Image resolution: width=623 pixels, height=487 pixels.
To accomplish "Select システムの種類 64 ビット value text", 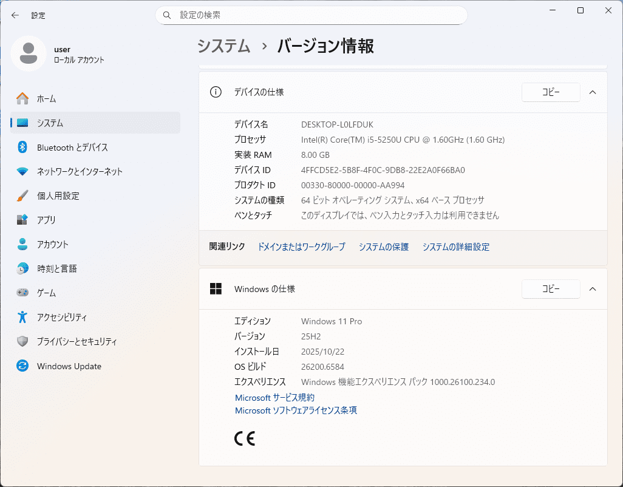I will click(x=392, y=200).
